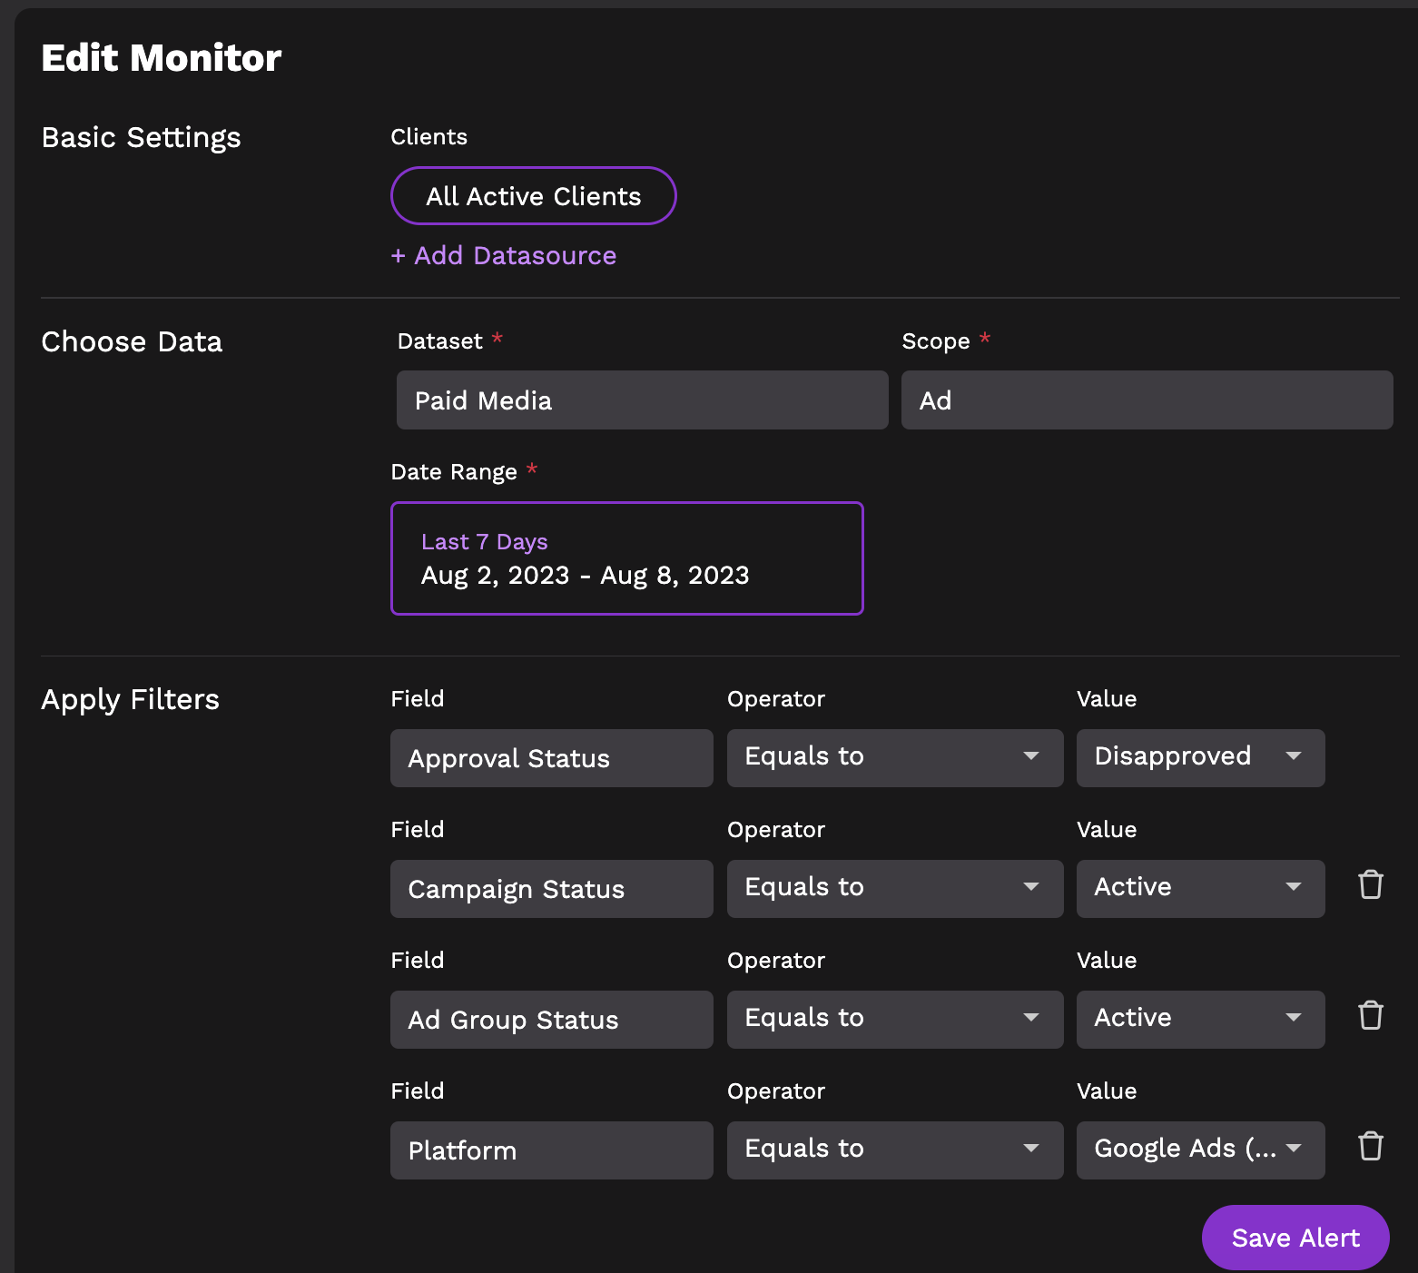The height and width of the screenshot is (1273, 1418).
Task: Open the Approval Status operator dropdown
Action: pyautogui.click(x=894, y=757)
